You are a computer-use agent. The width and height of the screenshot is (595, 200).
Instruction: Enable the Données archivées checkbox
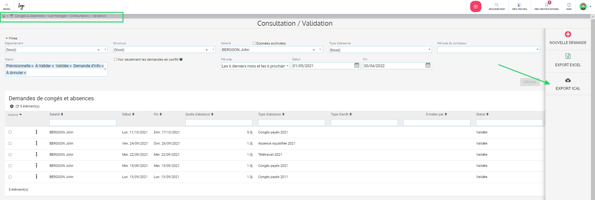[x=254, y=43]
